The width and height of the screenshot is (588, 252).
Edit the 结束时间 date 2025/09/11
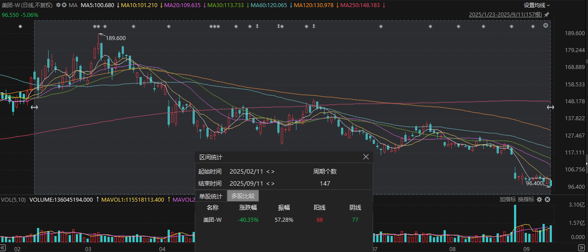point(247,183)
